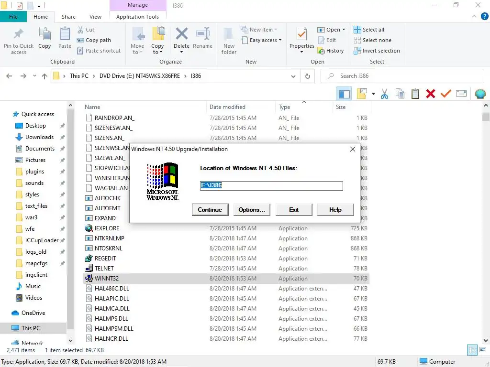
Task: Click the Paste ribbon icon
Action: pyautogui.click(x=65, y=34)
